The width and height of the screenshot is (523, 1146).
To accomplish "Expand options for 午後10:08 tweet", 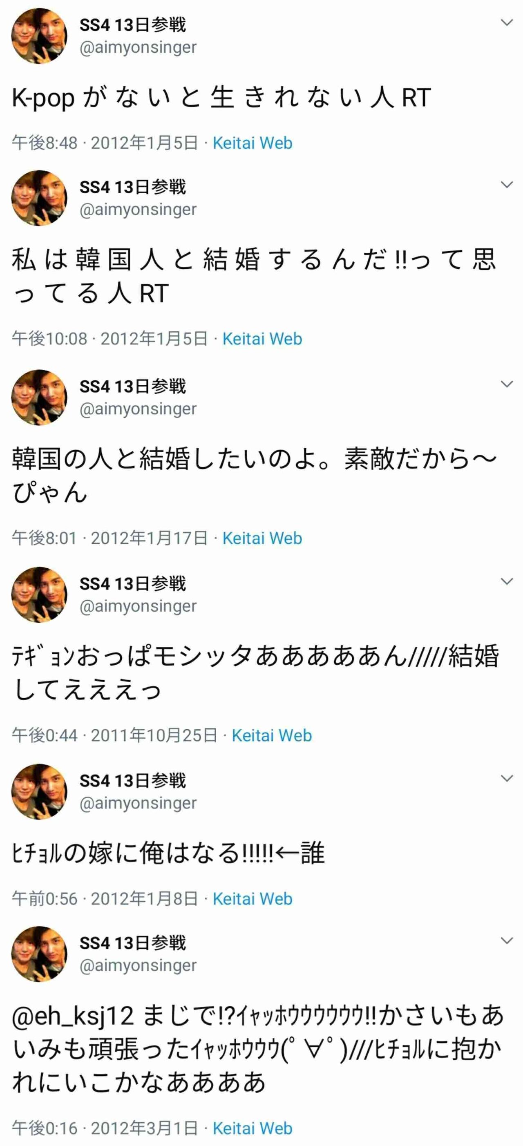I will 507,185.
